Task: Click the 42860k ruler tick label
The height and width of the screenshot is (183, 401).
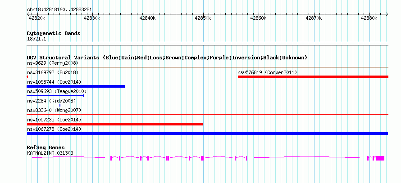Action: click(258, 18)
